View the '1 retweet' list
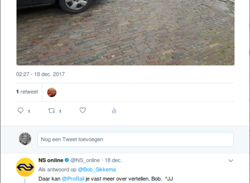 (x=27, y=92)
